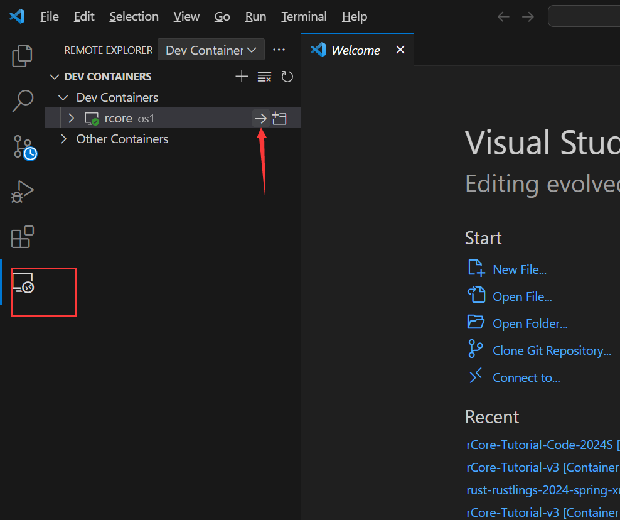620x520 pixels.
Task: Collapse the DEV CONTAINERS section
Action: [x=55, y=77]
